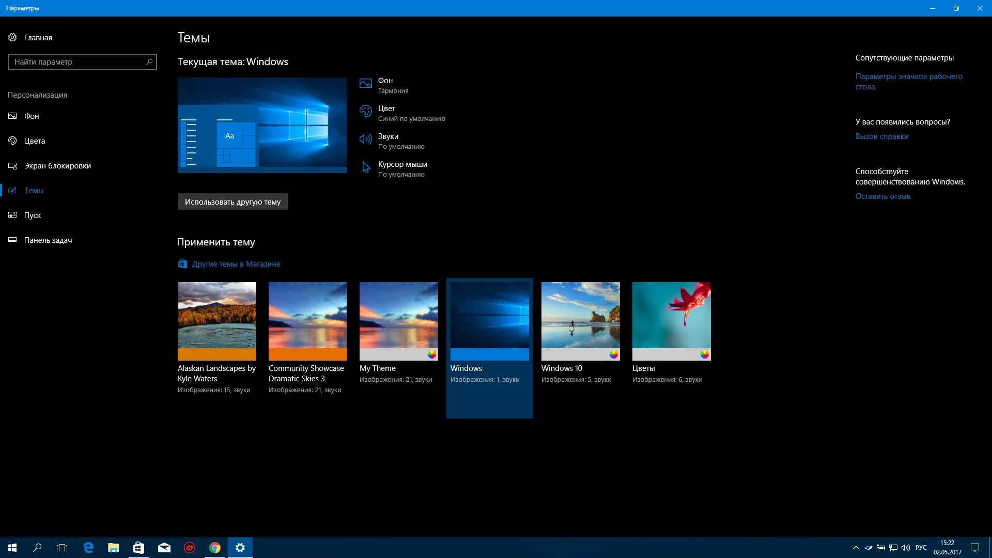The width and height of the screenshot is (992, 558).
Task: Select the Цветы flower theme thumbnail
Action: click(671, 321)
